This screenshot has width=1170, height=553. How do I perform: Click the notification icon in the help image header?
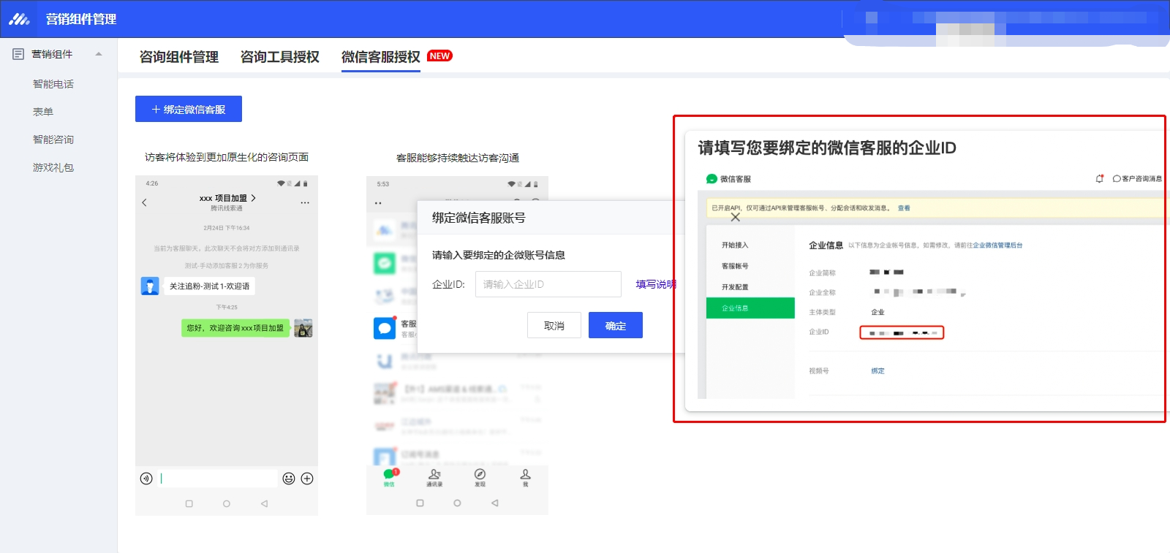1099,179
